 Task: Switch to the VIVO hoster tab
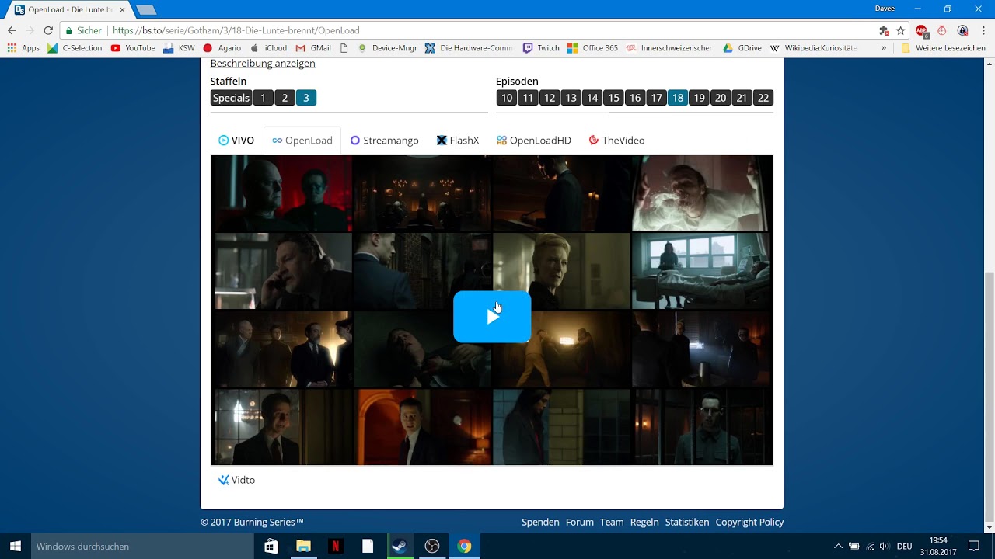[x=236, y=141]
